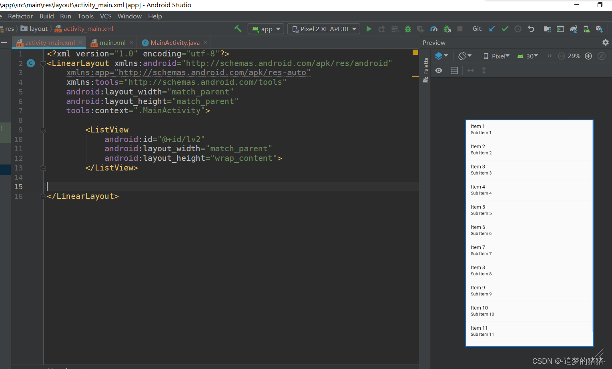
Task: Open the Profiler via its gauge icon
Action: pyautogui.click(x=434, y=28)
